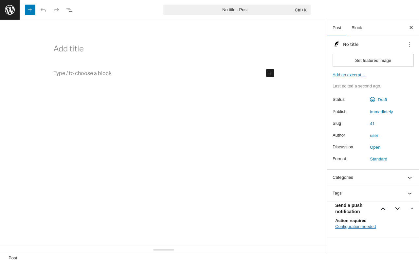The height and width of the screenshot is (262, 419).
Task: Open the block inserter in toolbar
Action: tap(30, 10)
